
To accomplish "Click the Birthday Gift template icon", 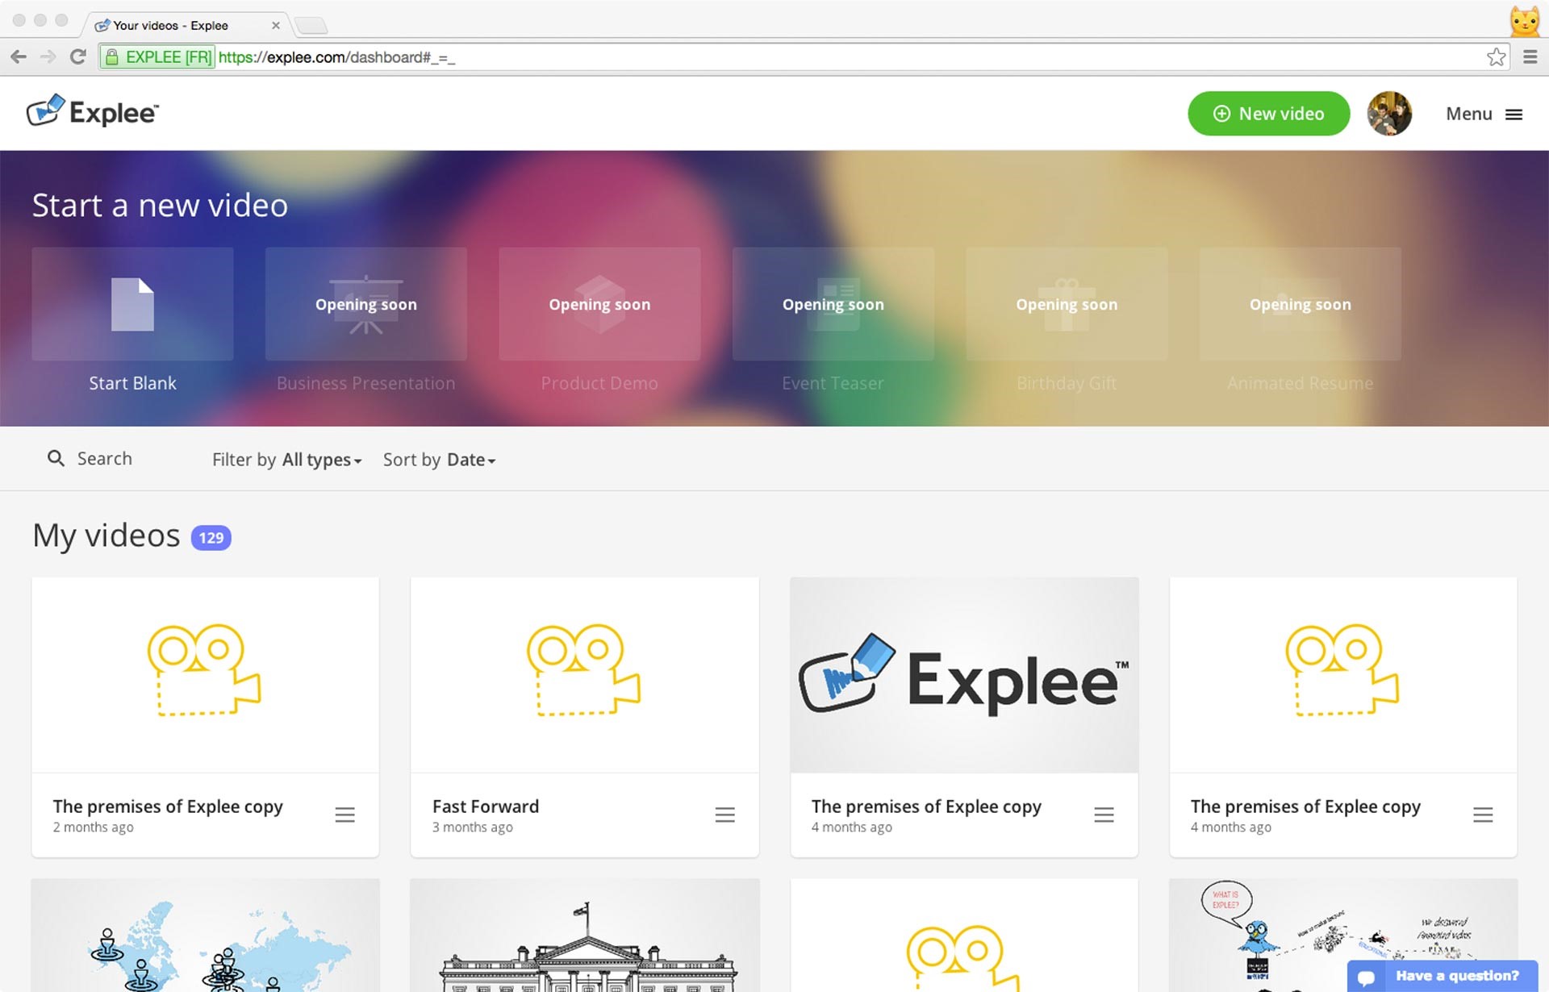I will click(1067, 304).
